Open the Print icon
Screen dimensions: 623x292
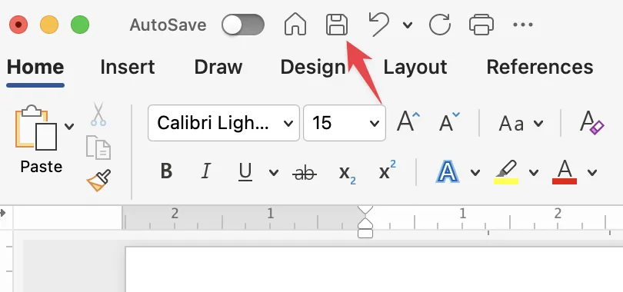pos(481,25)
